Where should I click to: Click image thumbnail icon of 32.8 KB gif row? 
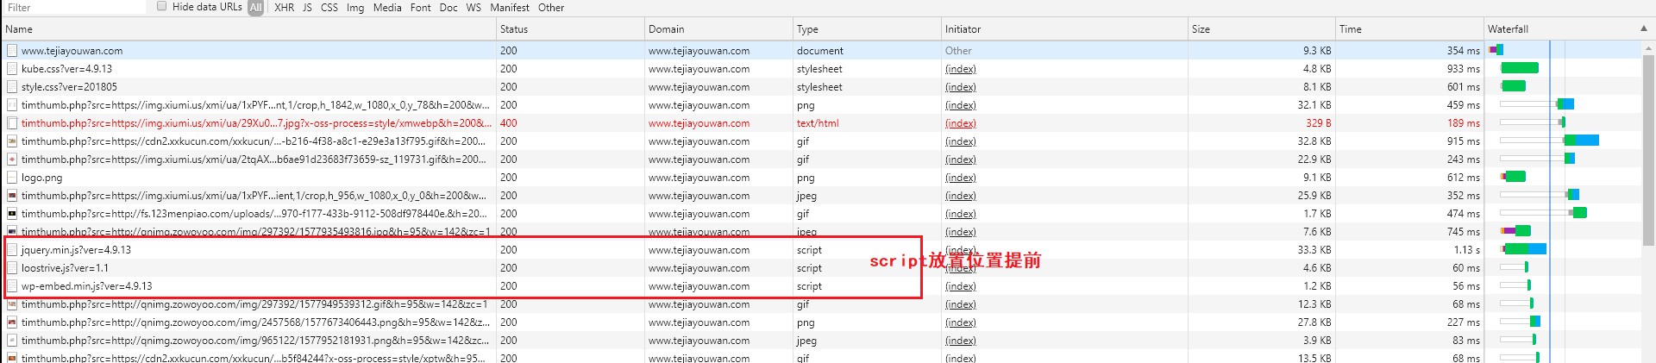12,141
